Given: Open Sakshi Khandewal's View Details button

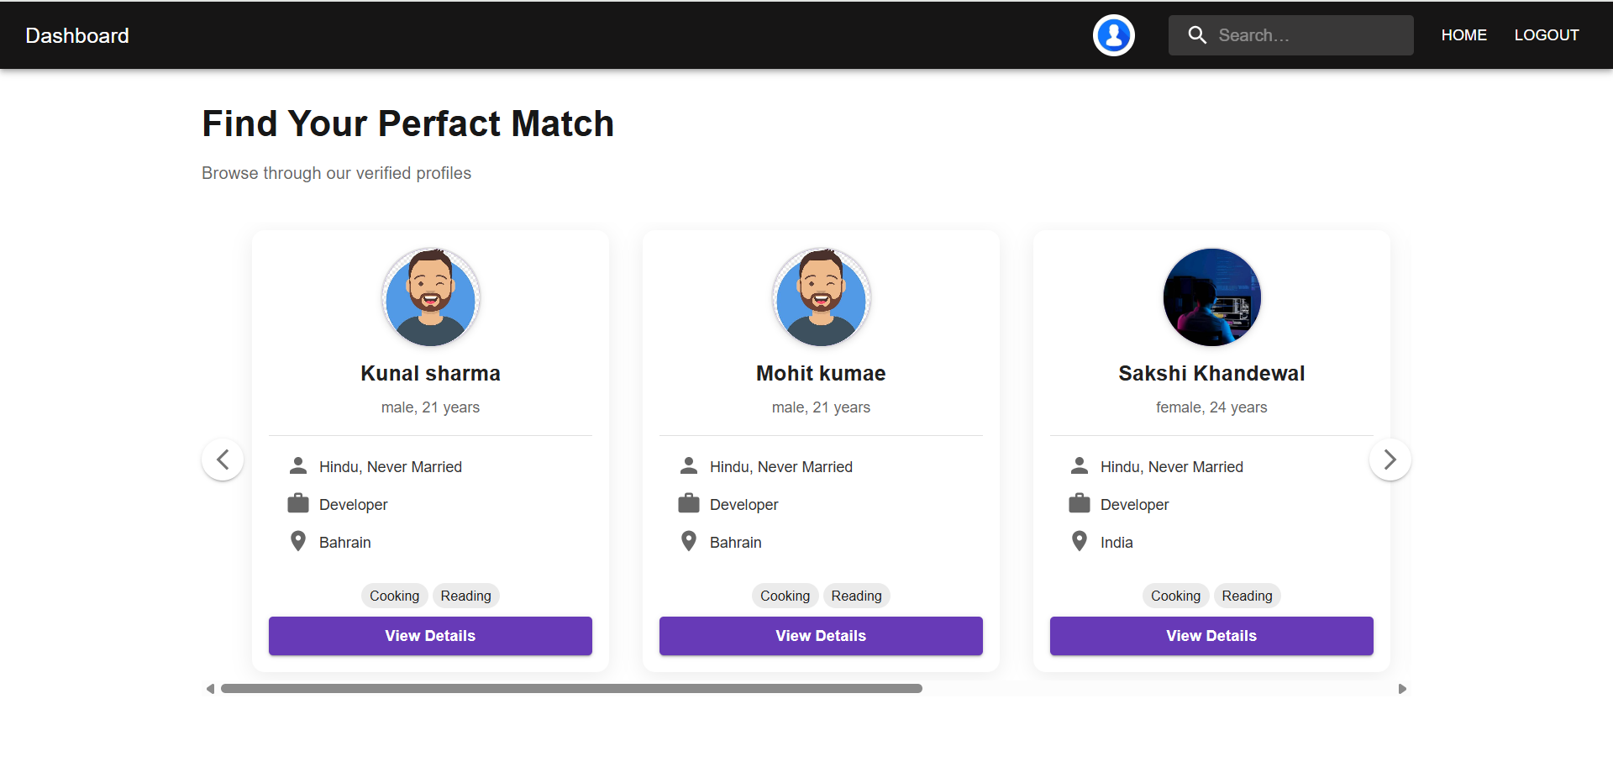Looking at the screenshot, I should (1211, 636).
